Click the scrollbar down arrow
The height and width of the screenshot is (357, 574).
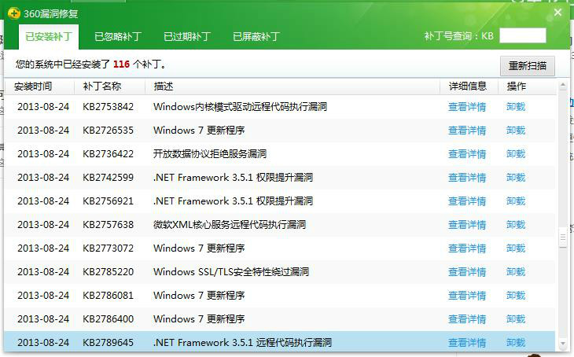tap(563, 344)
